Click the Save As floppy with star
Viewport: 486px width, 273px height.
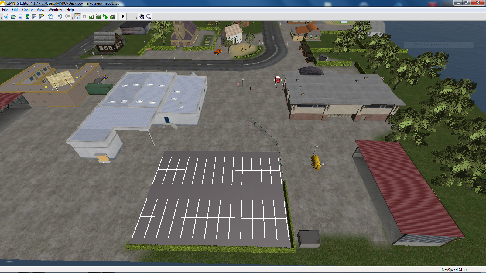(41, 16)
